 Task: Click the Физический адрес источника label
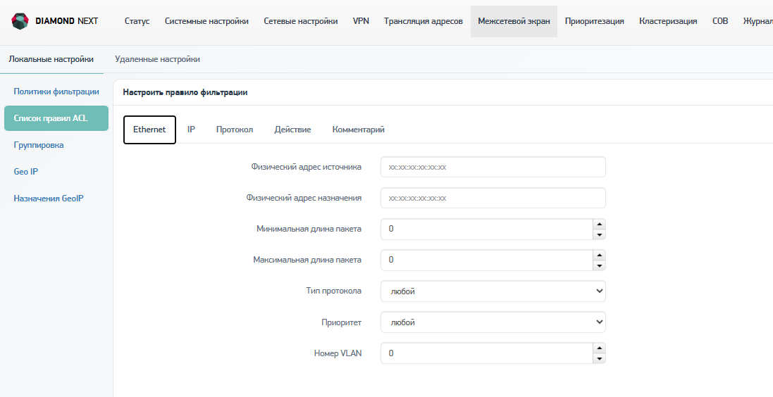pyautogui.click(x=306, y=167)
